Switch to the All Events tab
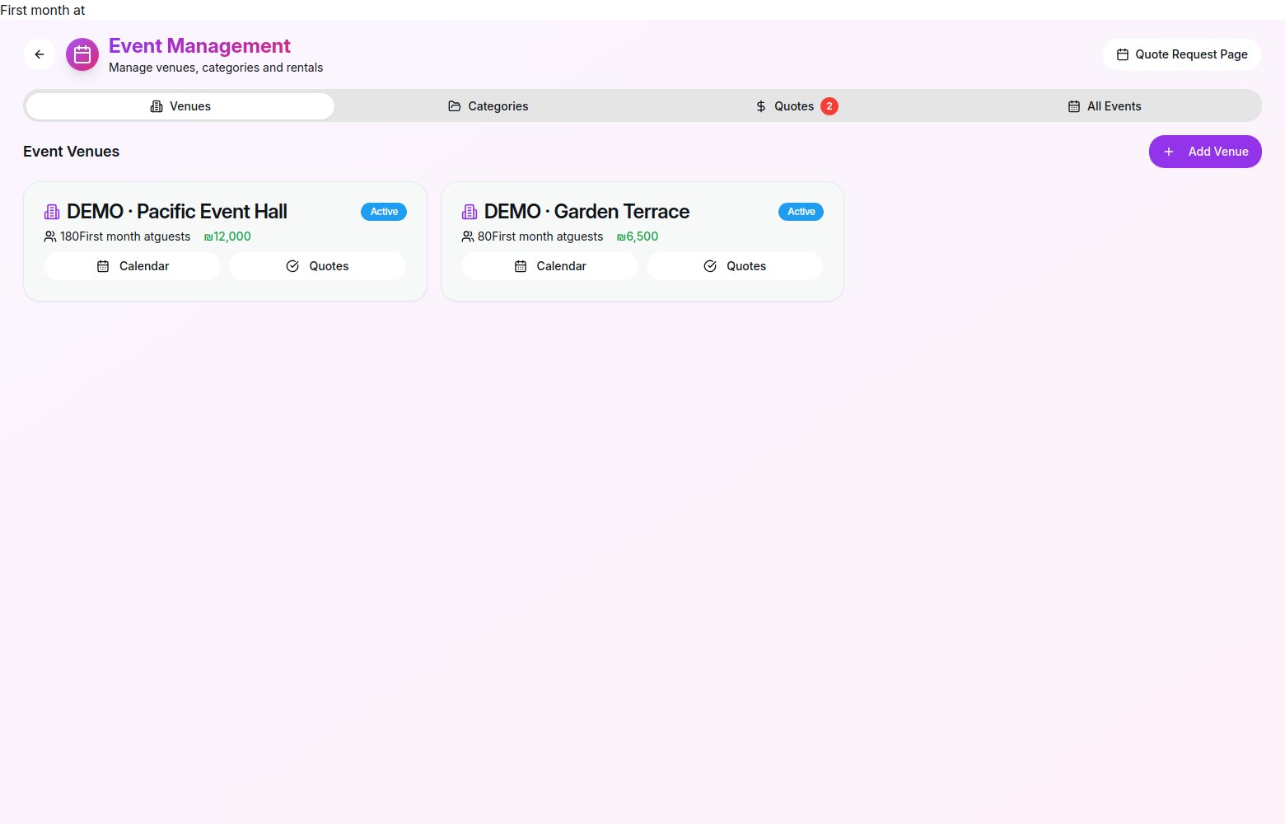This screenshot has width=1285, height=824. [x=1105, y=106]
